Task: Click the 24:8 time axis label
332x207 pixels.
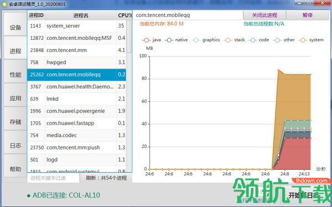Action: 285,174
